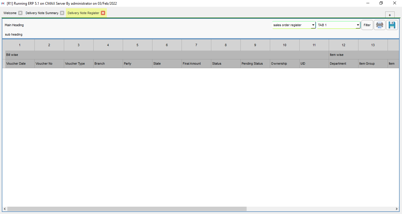This screenshot has width=402, height=214.
Task: Select the Pending Status column header
Action: click(252, 63)
